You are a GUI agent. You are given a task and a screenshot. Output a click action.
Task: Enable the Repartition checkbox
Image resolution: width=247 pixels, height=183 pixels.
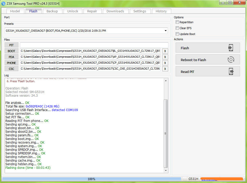tap(177, 22)
